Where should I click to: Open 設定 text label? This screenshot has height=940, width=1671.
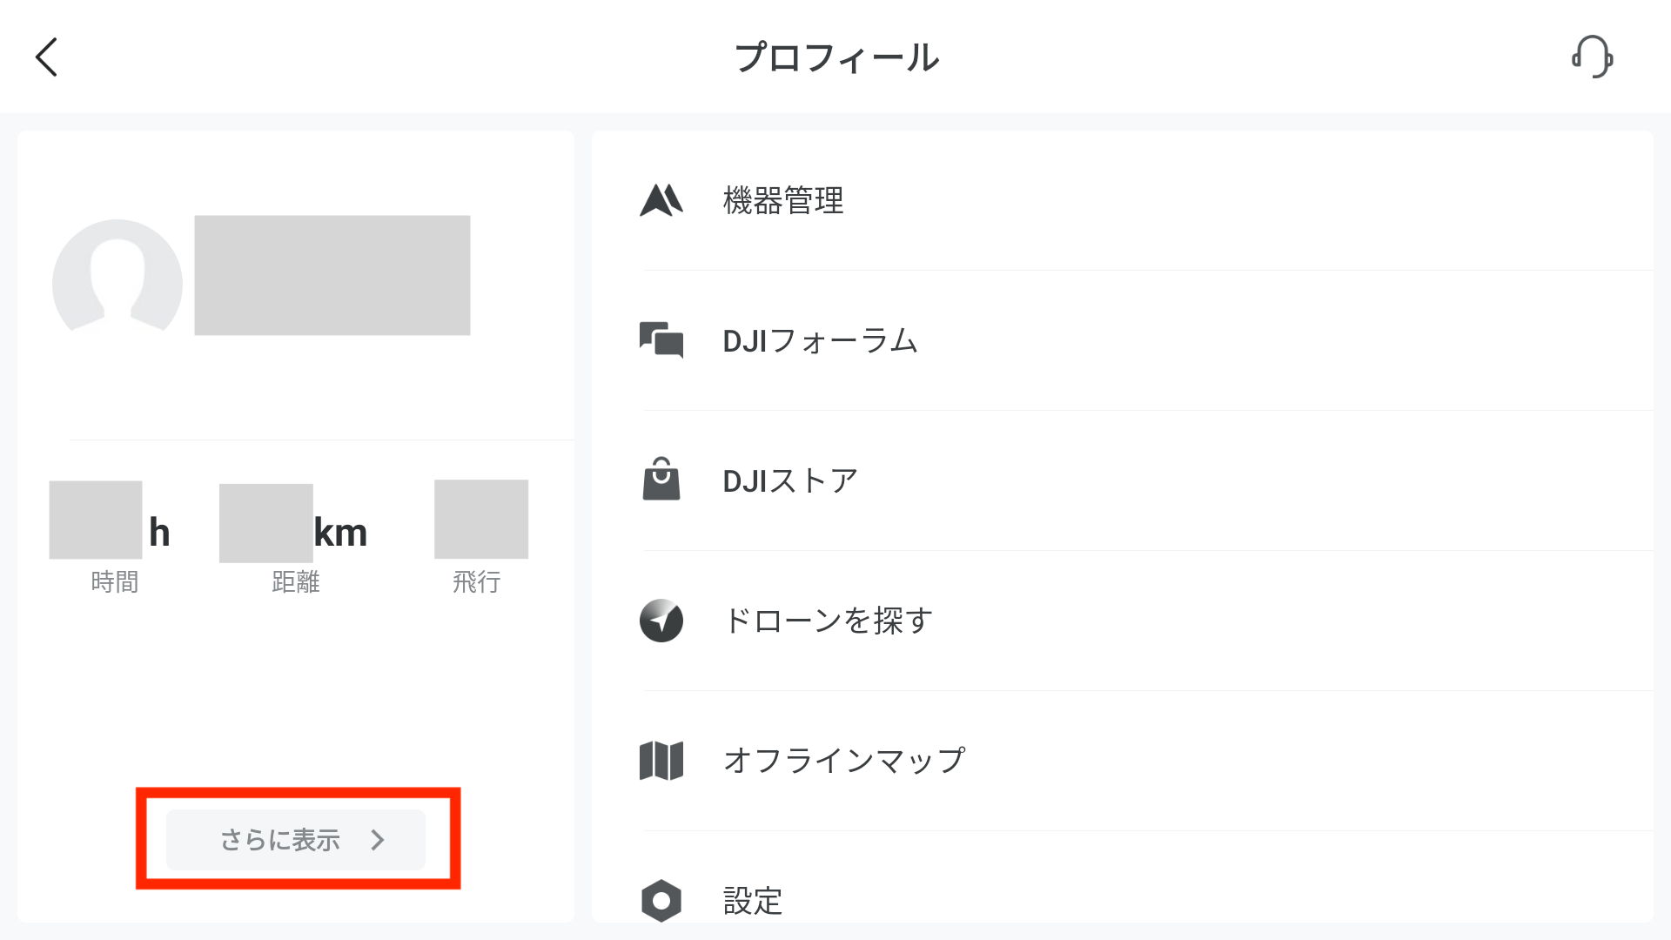753,901
